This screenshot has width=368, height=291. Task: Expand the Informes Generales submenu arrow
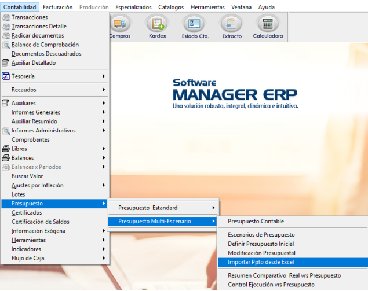click(x=104, y=112)
